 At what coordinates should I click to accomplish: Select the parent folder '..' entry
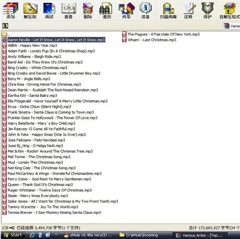pos(6,34)
